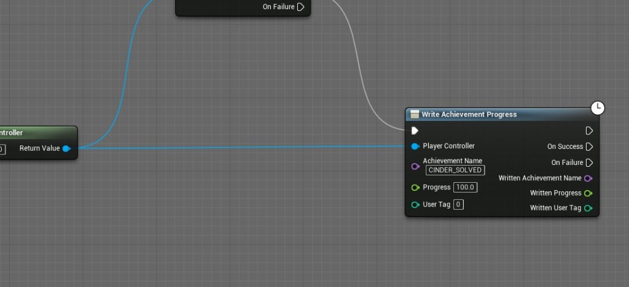629x287 pixels.
Task: Click the On Failure pin on Write Achievement Progress
Action: [x=589, y=163]
